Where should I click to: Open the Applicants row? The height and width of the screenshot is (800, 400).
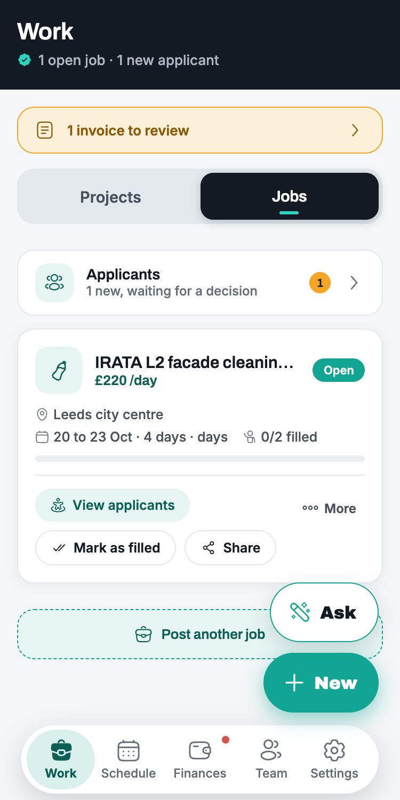click(200, 283)
